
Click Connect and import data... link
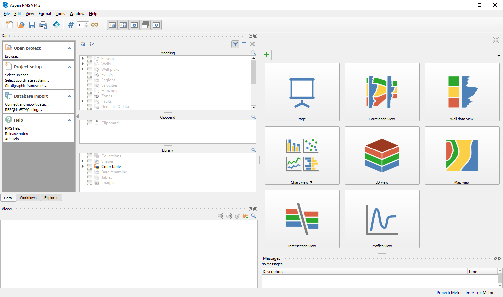tap(27, 104)
